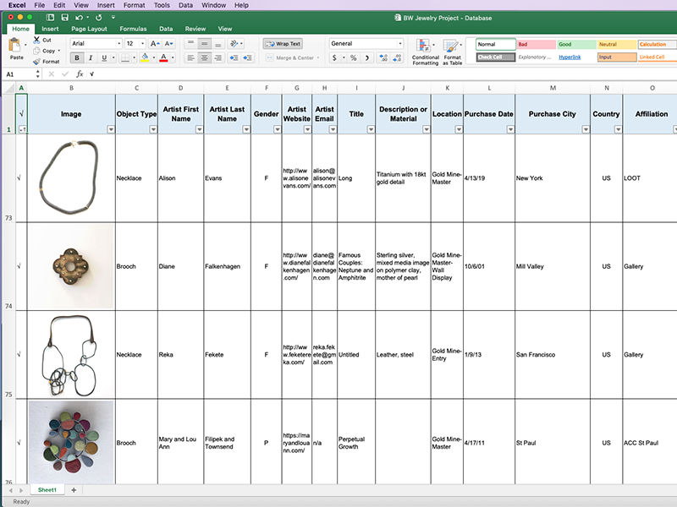Open the Excel application menu

(17, 5)
